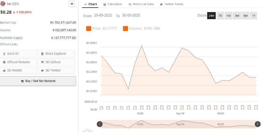Open SEI Twitter profile
This screenshot has height=133, width=264.
(56, 70)
